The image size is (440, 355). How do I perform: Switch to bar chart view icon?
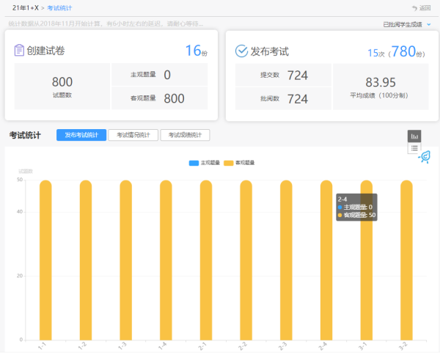click(x=414, y=136)
